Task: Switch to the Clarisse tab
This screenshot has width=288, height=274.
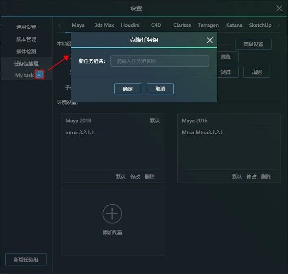Action: point(182,25)
